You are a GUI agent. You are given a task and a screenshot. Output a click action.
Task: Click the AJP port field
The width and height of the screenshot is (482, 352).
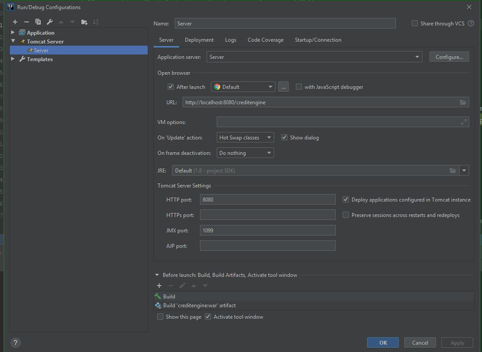coord(268,246)
